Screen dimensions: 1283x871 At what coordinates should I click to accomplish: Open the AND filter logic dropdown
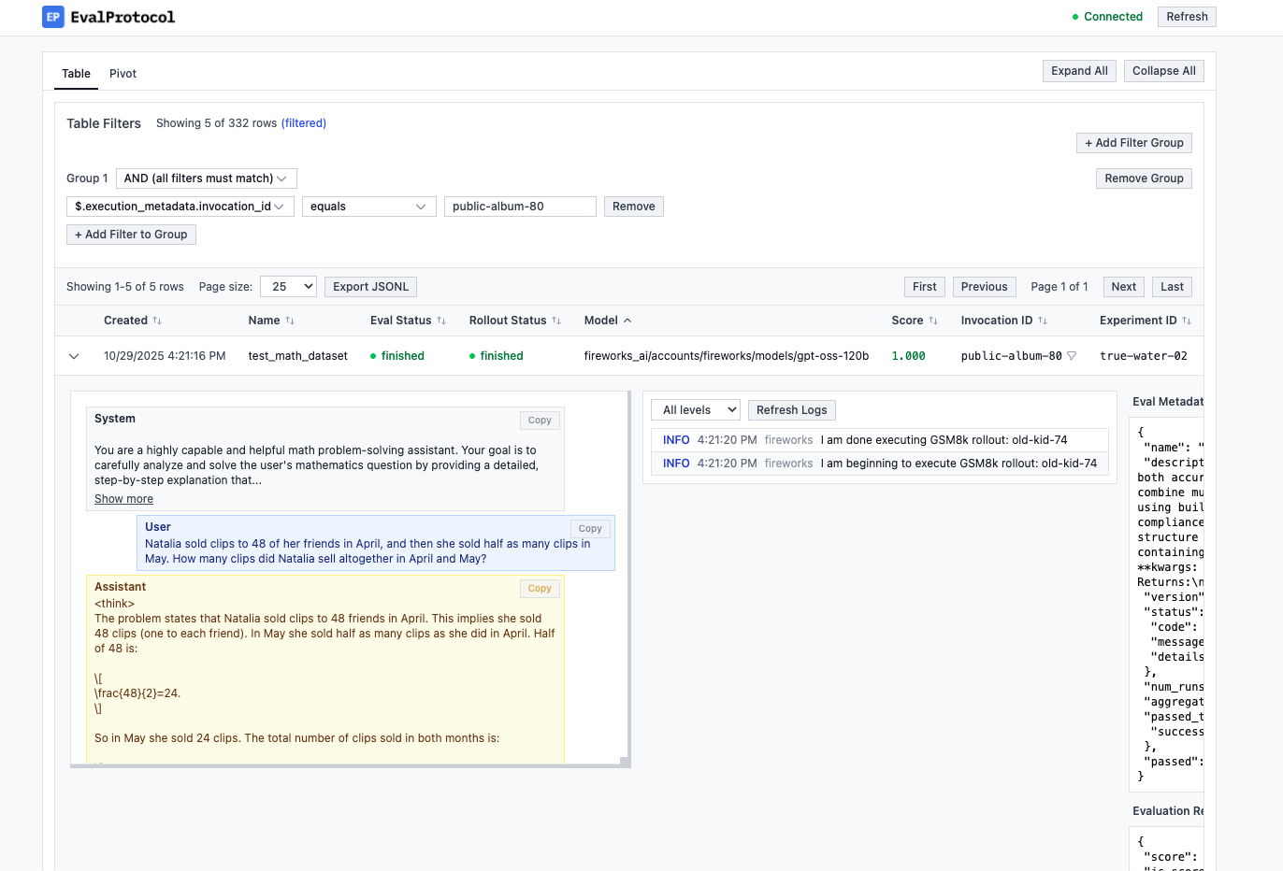click(207, 178)
